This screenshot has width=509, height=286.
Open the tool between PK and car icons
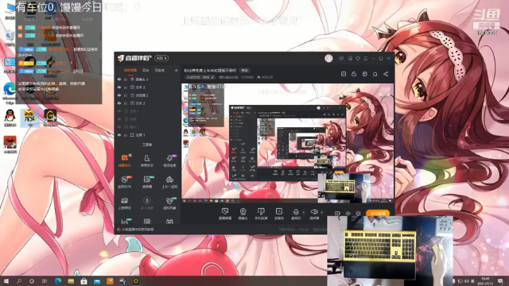146,182
